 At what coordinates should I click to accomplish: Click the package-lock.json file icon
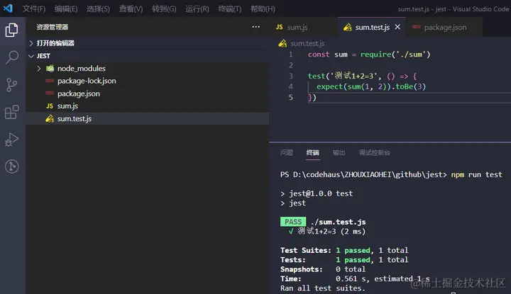click(x=50, y=80)
